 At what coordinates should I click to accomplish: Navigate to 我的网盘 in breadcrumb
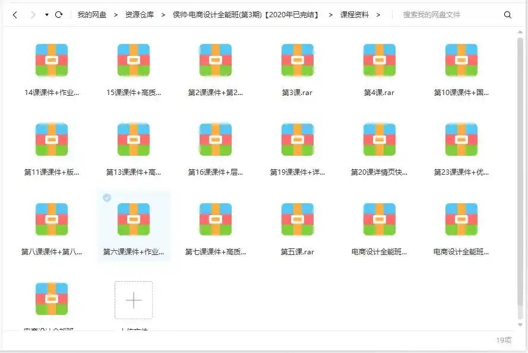click(92, 15)
